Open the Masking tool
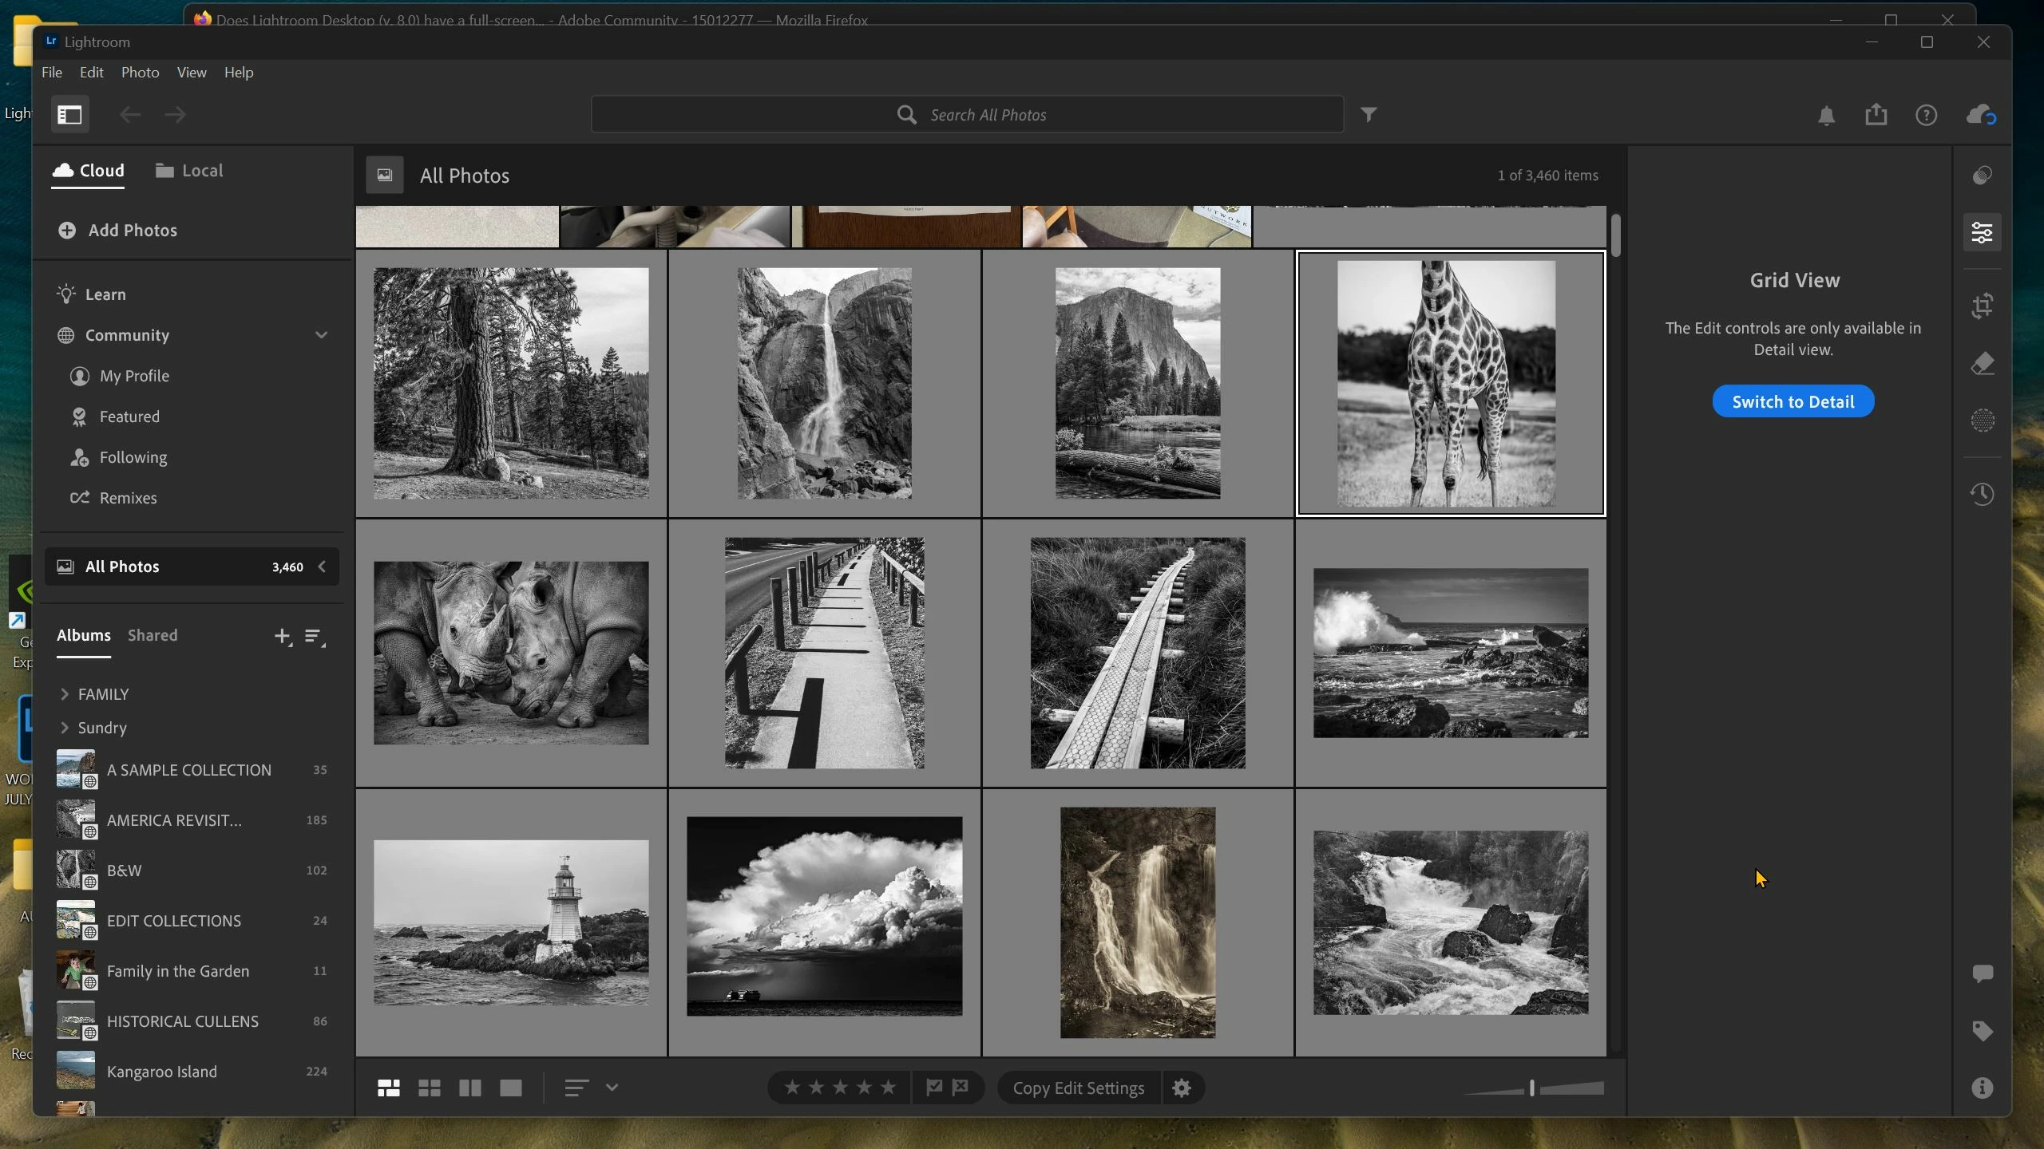Viewport: 2044px width, 1149px height. coord(1983,421)
